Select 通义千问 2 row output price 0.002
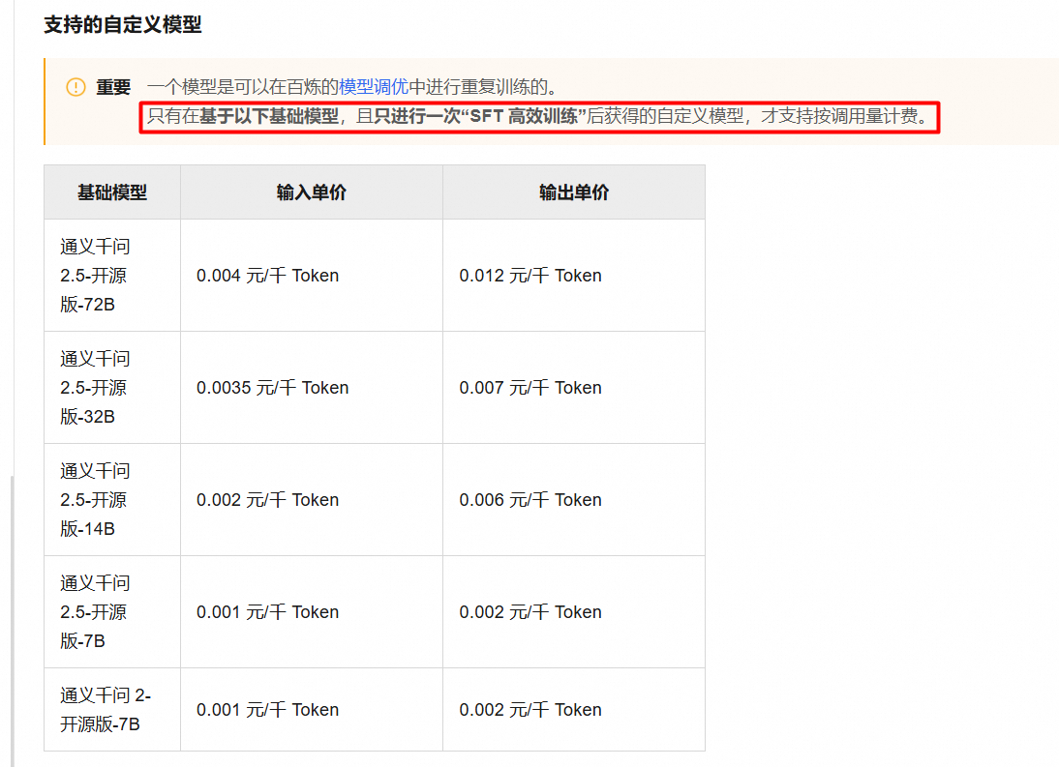This screenshot has width=1059, height=767. 530,710
